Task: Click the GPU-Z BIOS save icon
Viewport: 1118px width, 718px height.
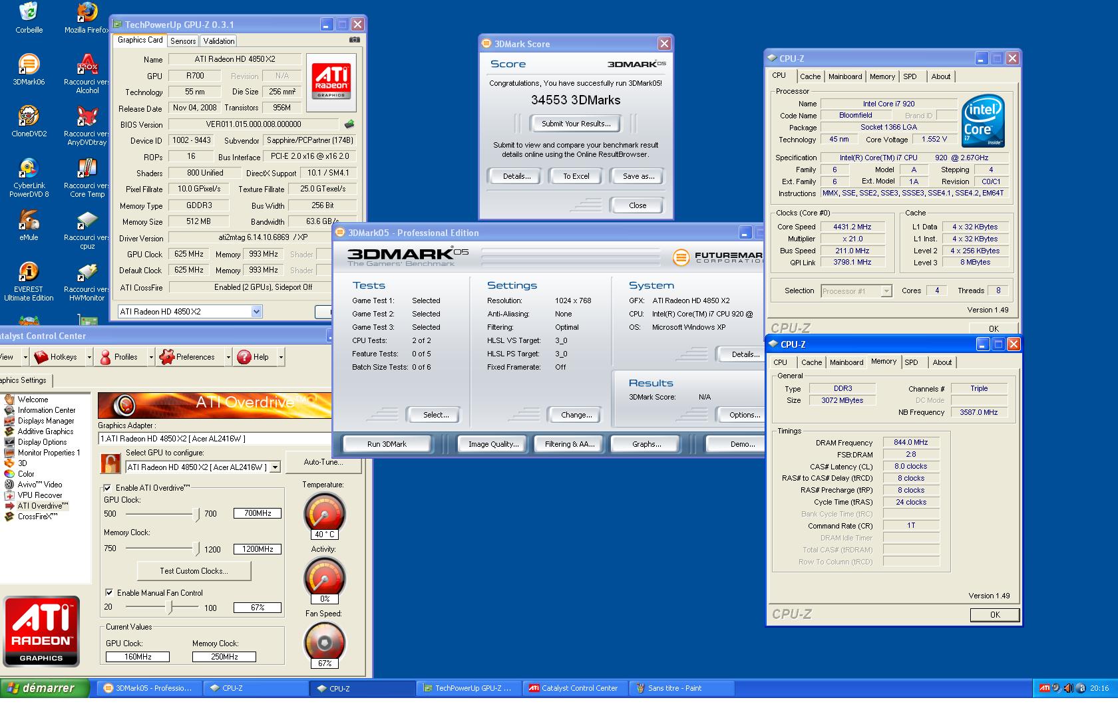Action: click(x=349, y=124)
